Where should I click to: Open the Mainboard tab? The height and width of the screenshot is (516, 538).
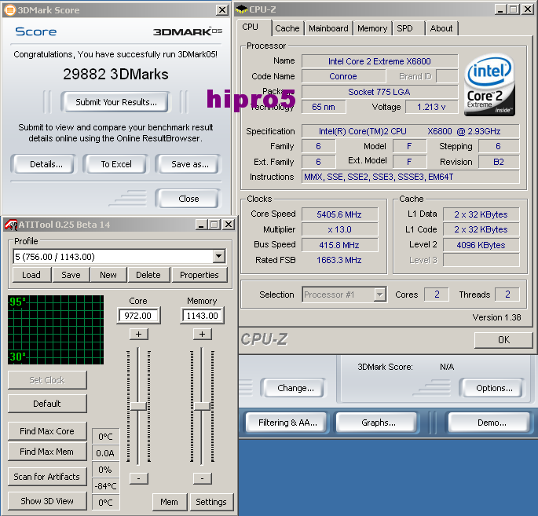point(328,28)
